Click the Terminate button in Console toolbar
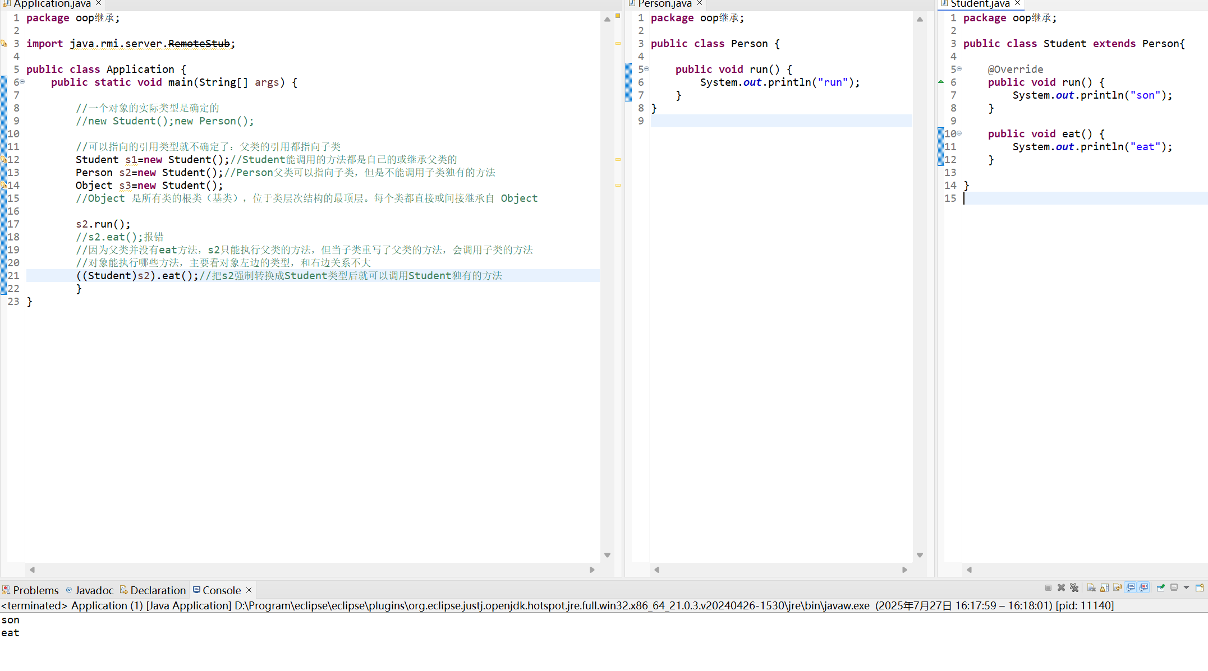This screenshot has width=1208, height=671. coord(1048,587)
